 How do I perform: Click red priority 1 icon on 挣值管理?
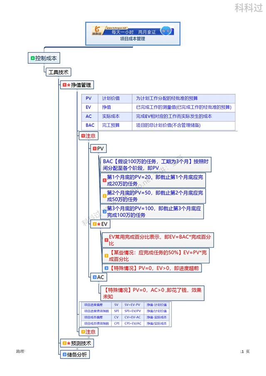(x=64, y=85)
